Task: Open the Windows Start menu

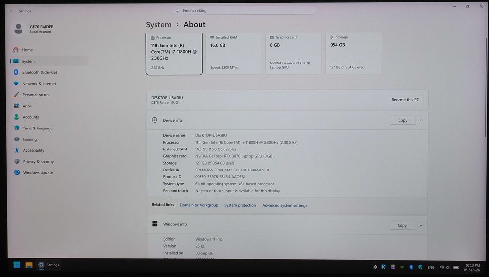Action: [x=17, y=265]
